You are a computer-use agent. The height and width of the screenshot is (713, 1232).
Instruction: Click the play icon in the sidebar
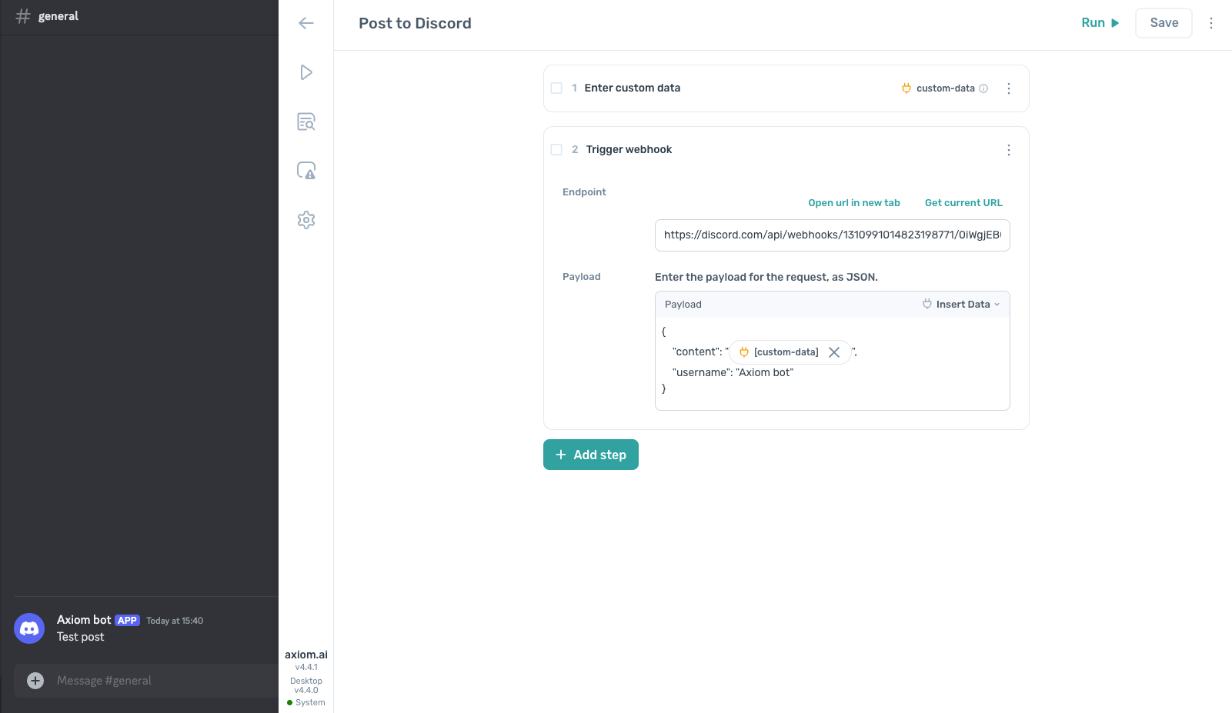306,72
